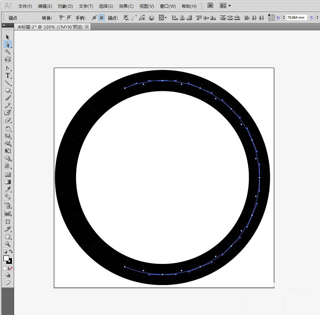Click vertical distribute center button
This screenshot has height=315, width=320.
(x=230, y=18)
